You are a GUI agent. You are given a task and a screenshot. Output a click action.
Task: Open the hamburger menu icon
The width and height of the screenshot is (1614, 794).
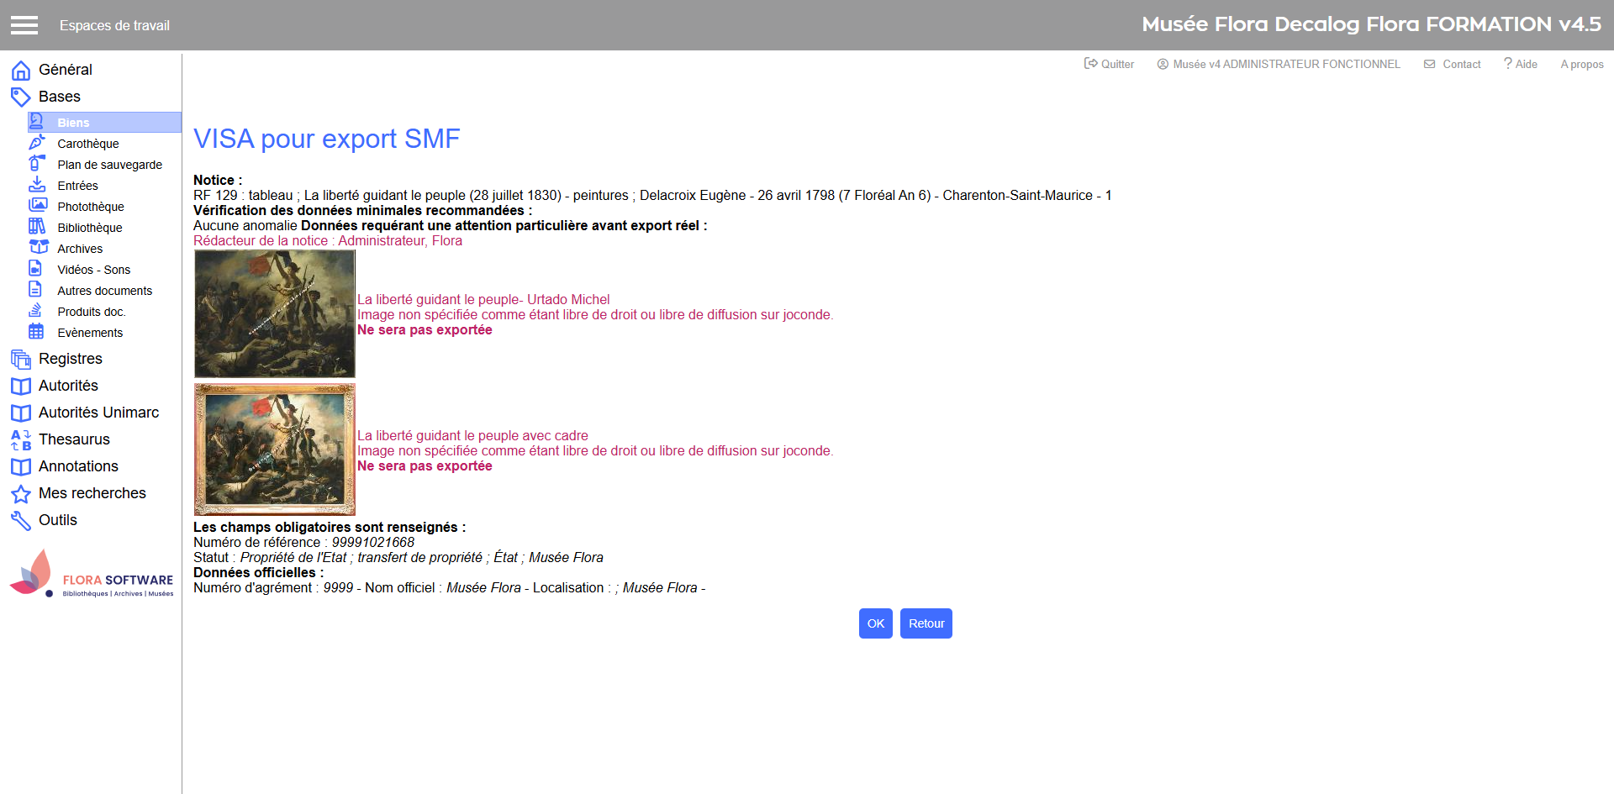point(24,25)
